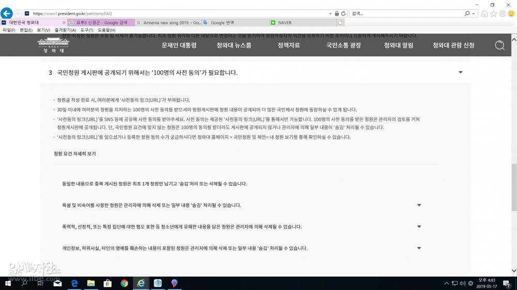Viewport: 517px width, 290px height.
Task: Go to '청와대 뉴스룸' navigation link
Action: [234, 45]
